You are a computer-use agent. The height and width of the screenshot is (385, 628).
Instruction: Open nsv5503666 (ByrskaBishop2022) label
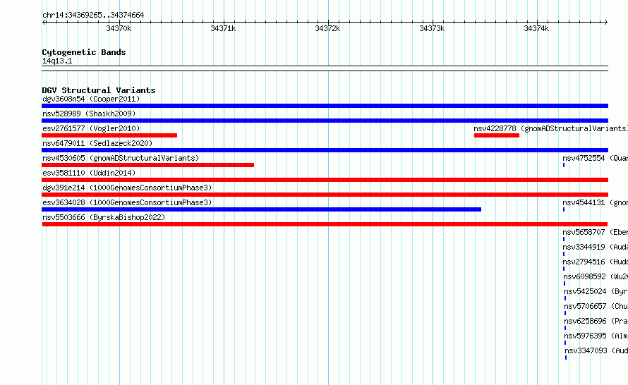(104, 217)
